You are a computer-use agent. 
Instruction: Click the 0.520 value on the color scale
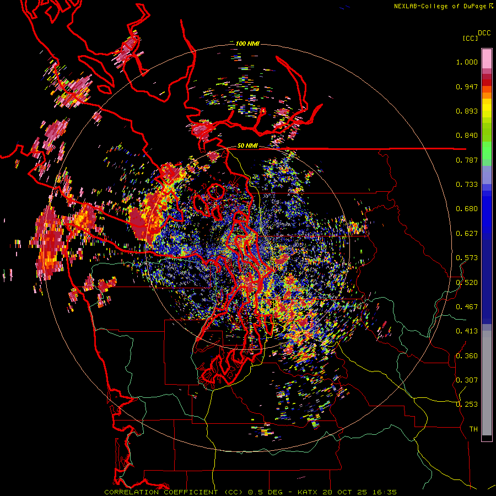(x=467, y=283)
